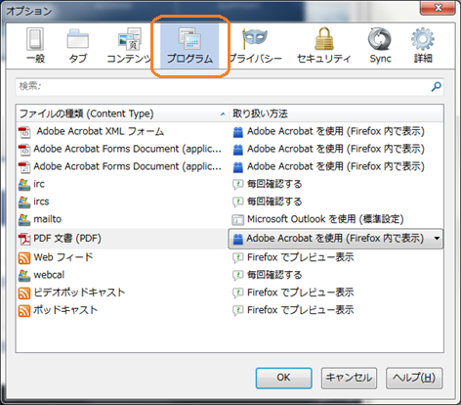Click the PDF 文書 Acrobat icon
The width and height of the screenshot is (461, 405).
click(x=24, y=239)
